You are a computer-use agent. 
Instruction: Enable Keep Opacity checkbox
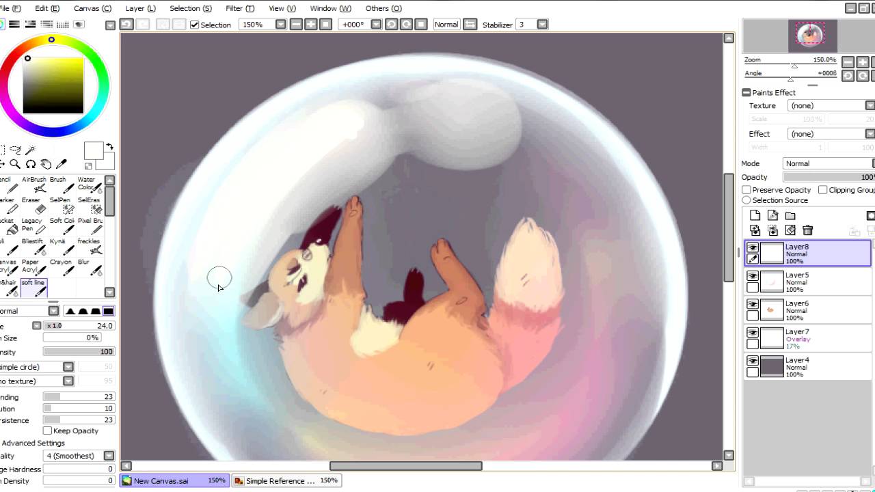click(x=47, y=430)
